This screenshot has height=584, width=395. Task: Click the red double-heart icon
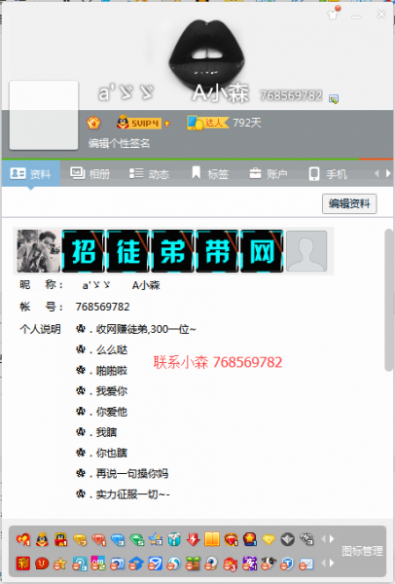(x=23, y=539)
